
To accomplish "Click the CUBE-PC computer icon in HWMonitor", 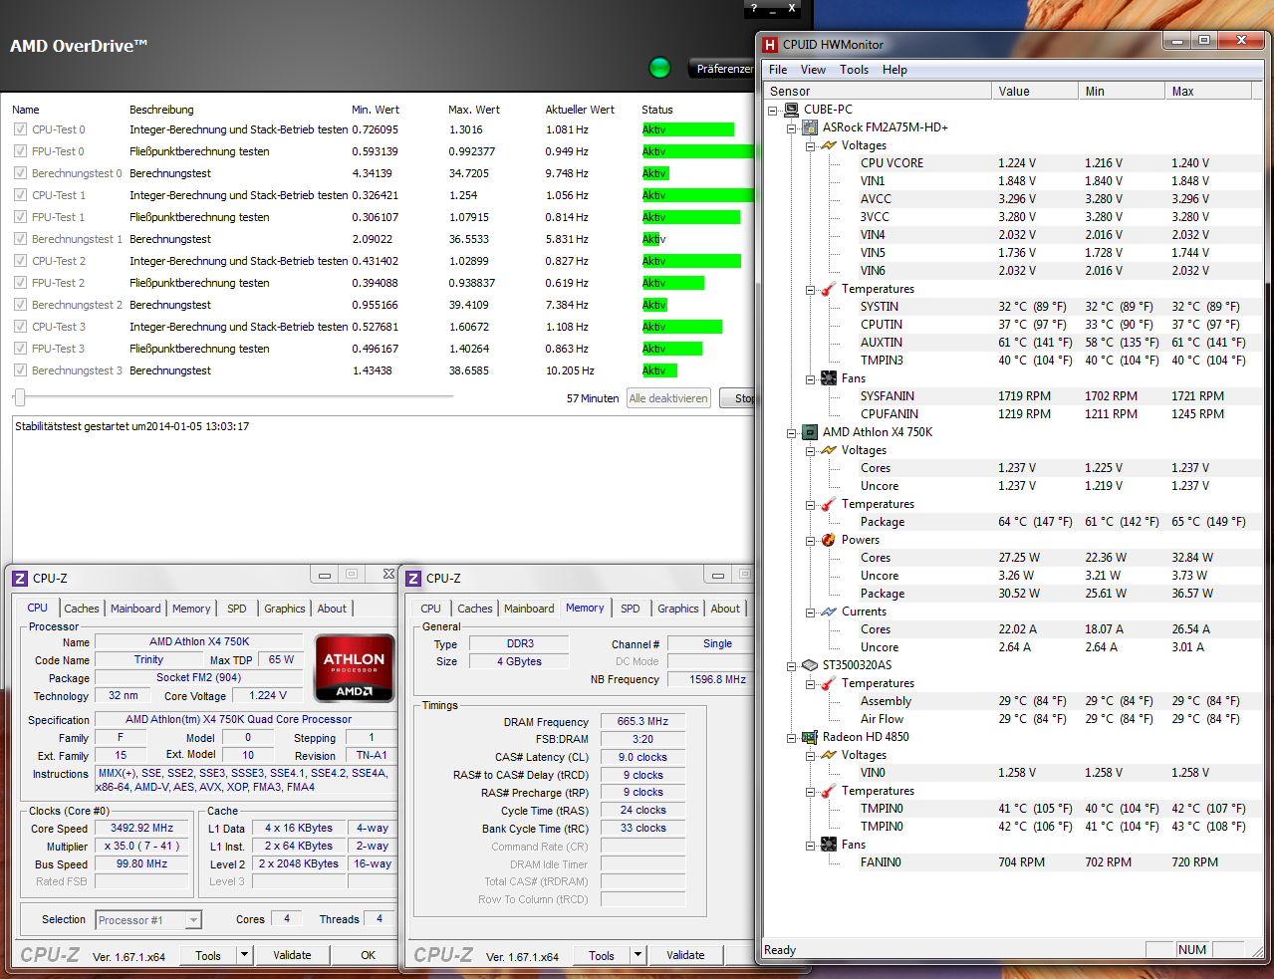I will [x=791, y=110].
